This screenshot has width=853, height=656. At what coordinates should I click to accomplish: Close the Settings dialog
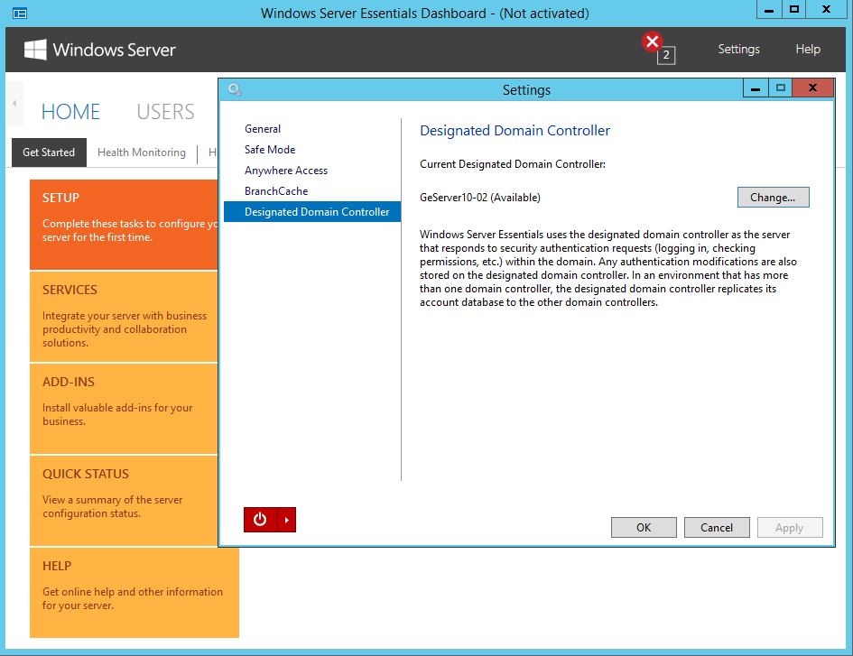tap(812, 88)
